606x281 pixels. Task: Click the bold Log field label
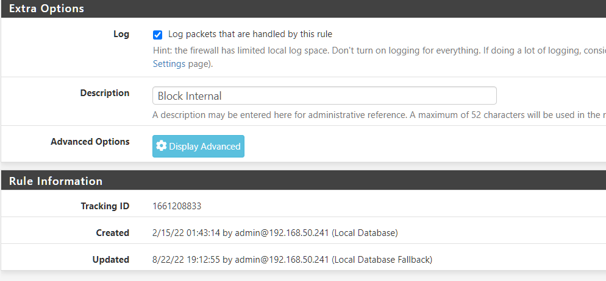[x=121, y=34]
